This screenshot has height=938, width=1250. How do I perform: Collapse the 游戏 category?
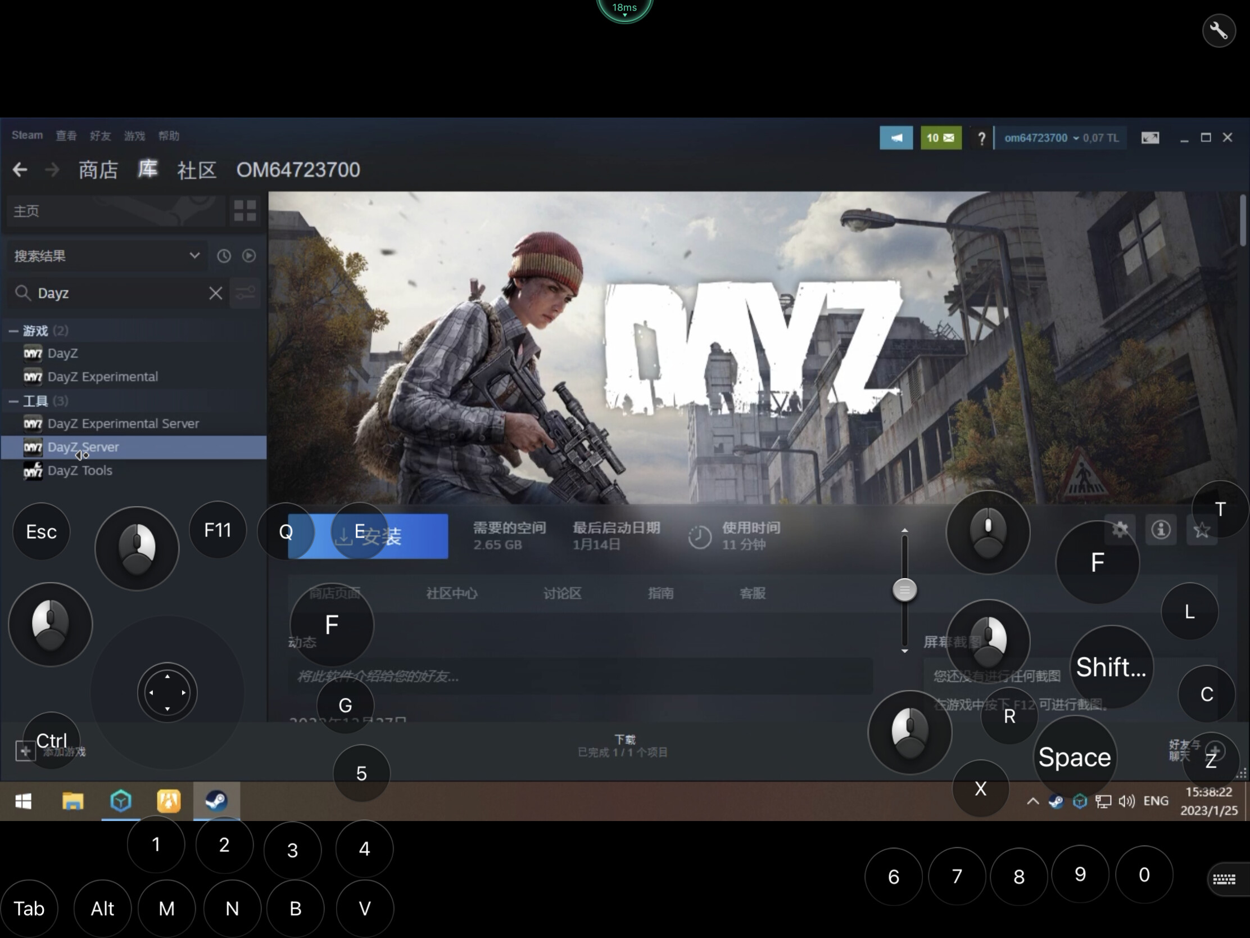pyautogui.click(x=13, y=331)
